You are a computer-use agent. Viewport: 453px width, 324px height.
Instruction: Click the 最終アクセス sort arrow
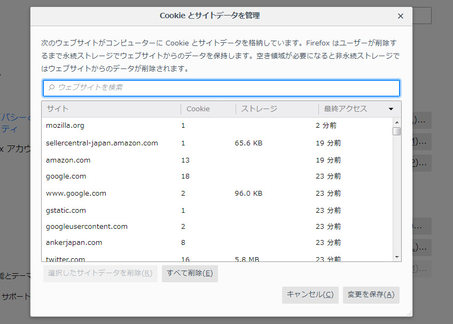390,109
